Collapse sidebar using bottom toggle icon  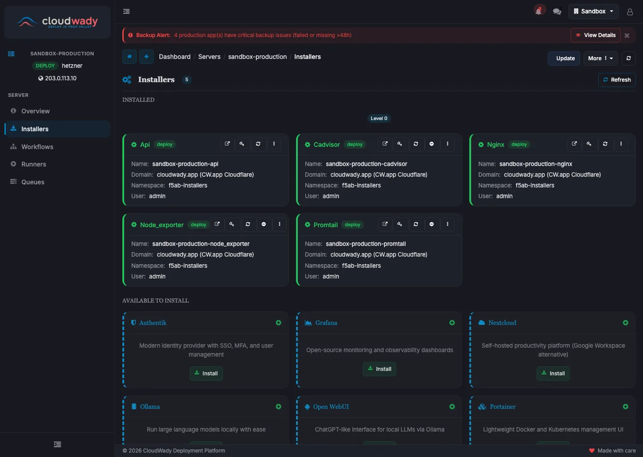coord(57,445)
